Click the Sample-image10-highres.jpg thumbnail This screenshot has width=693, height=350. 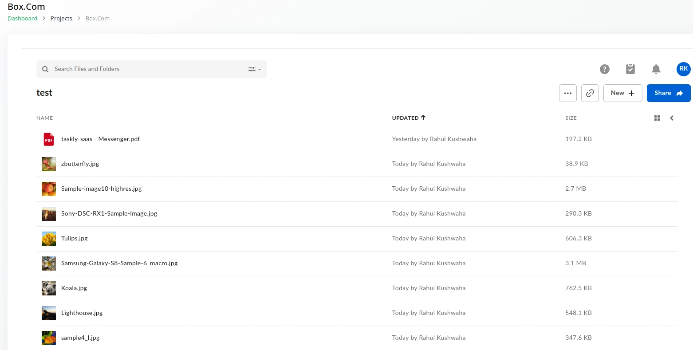pyautogui.click(x=49, y=189)
